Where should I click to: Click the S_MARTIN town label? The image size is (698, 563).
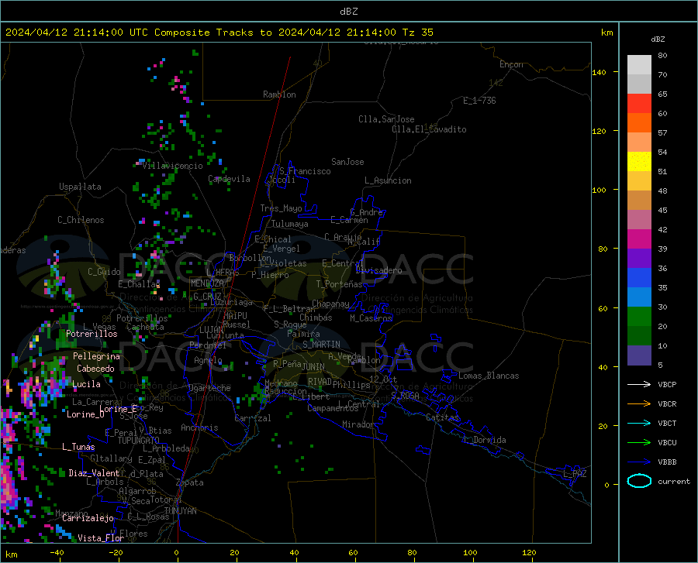(x=321, y=345)
